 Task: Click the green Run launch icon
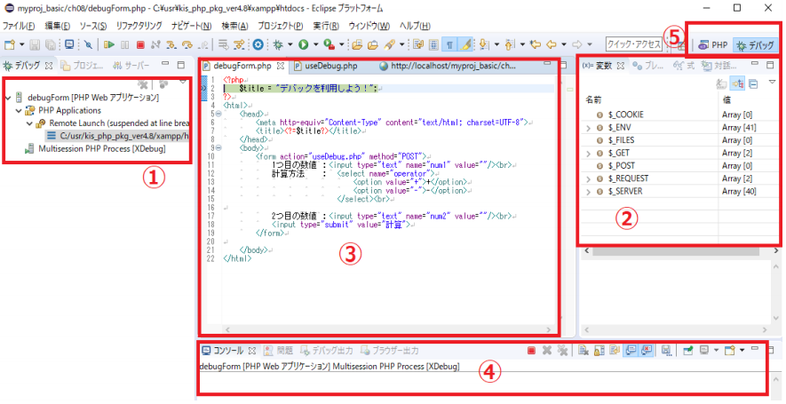304,44
